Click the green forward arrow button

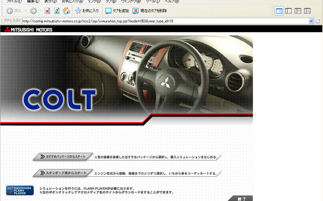pyautogui.click(x=33, y=11)
